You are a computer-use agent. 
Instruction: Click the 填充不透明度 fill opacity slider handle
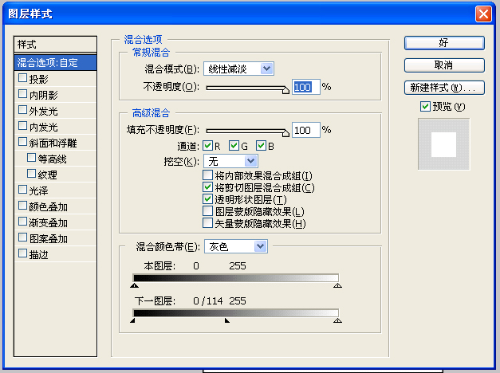(285, 133)
